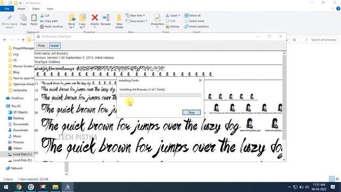Show hidden tray icons chevron
Viewport: 341px width, 192px height.
tap(289, 187)
